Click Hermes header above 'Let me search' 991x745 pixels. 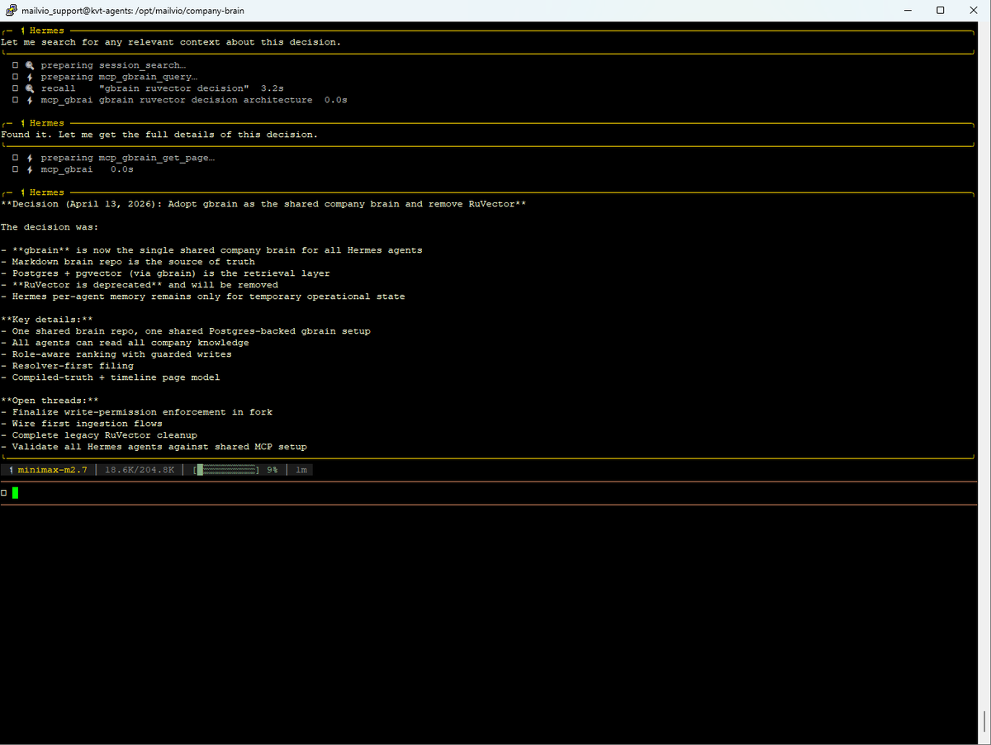[x=46, y=31]
